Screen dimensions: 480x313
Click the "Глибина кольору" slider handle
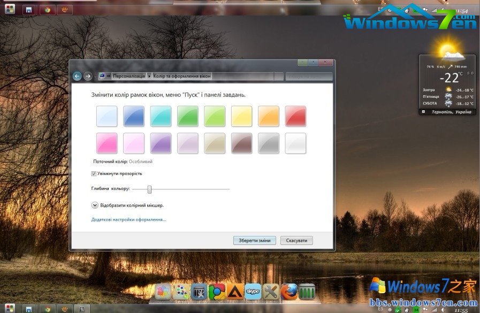(150, 189)
